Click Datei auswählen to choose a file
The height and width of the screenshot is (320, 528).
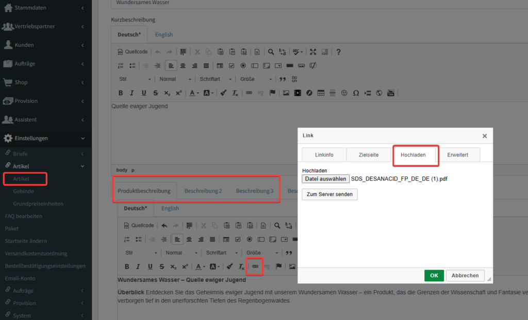[x=325, y=179]
